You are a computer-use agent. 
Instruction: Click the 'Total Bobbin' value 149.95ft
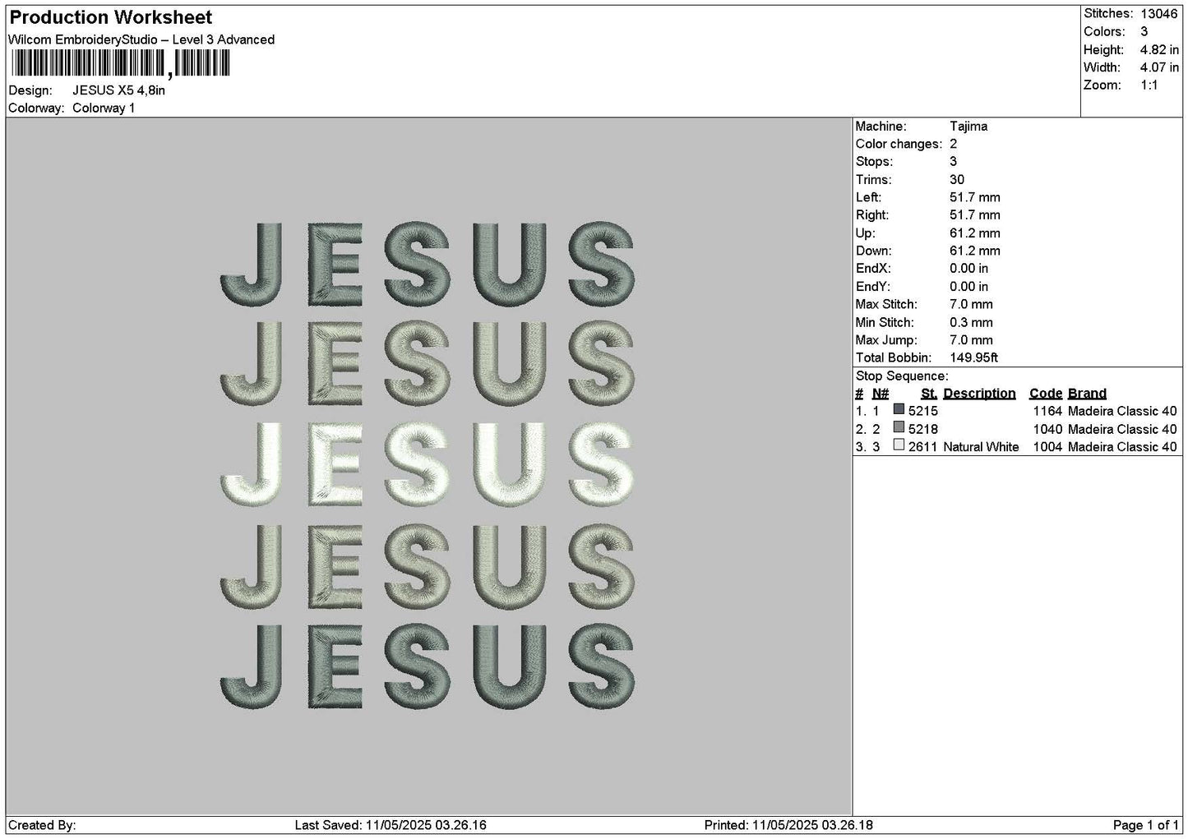click(974, 358)
